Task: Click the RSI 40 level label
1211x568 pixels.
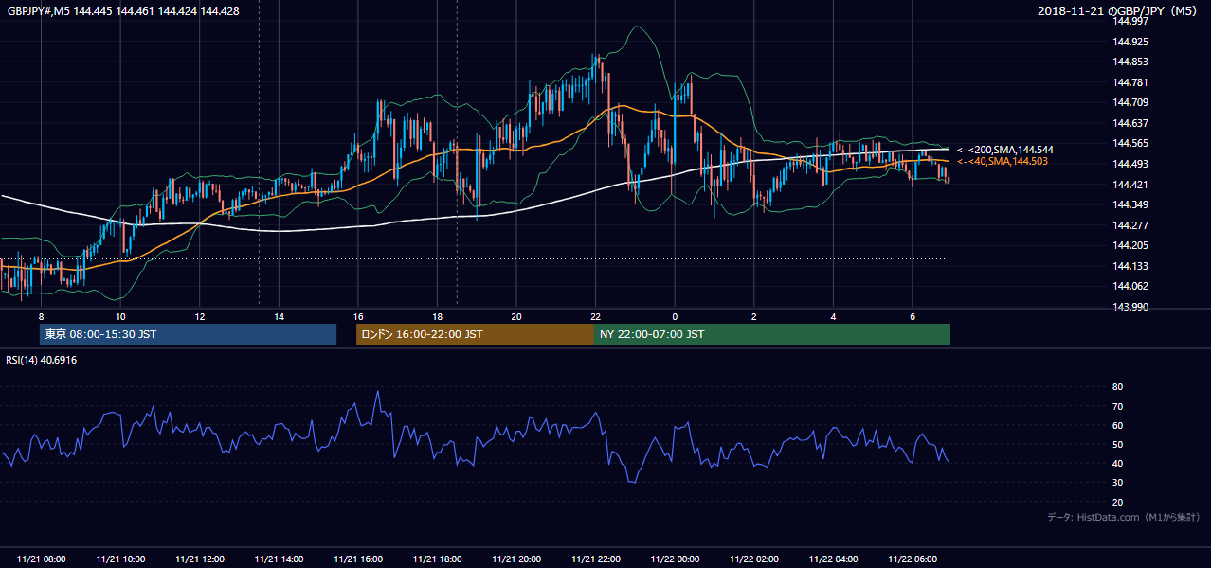Action: pos(1117,464)
